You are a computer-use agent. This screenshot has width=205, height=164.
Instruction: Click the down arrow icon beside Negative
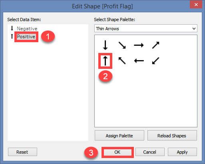pyautogui.click(x=12, y=28)
